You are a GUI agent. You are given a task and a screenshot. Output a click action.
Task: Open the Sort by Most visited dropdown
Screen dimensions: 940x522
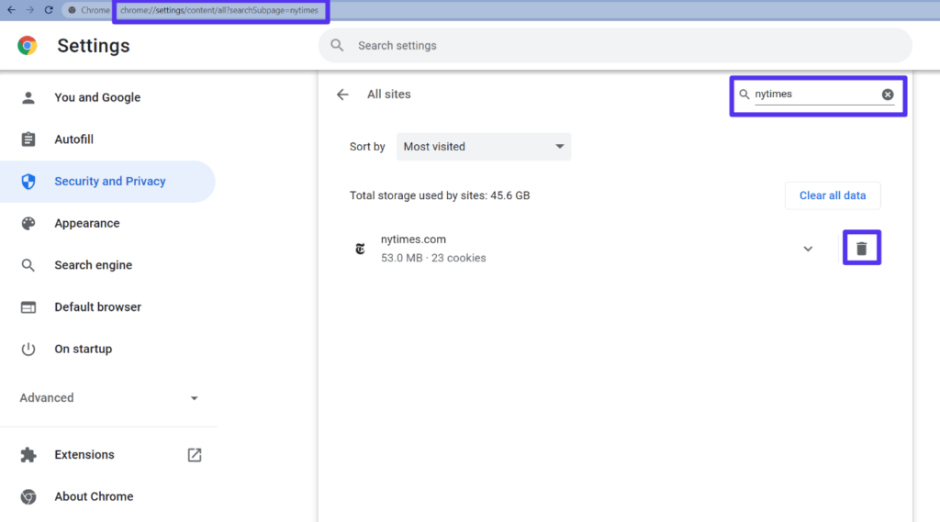484,147
